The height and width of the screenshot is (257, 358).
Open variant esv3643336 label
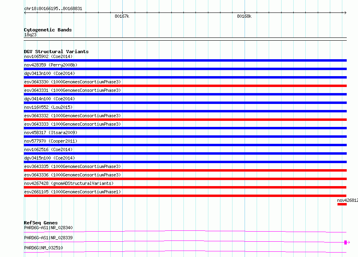[72, 175]
